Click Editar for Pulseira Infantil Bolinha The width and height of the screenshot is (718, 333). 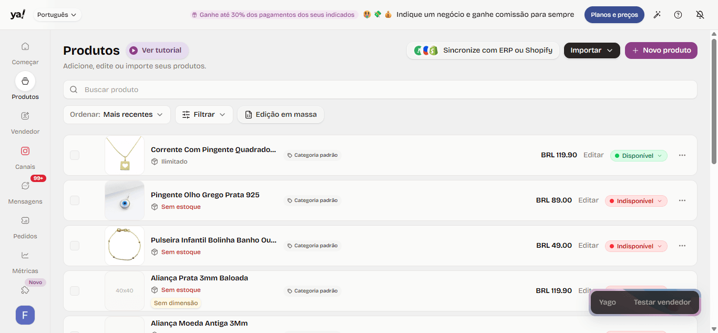(589, 246)
